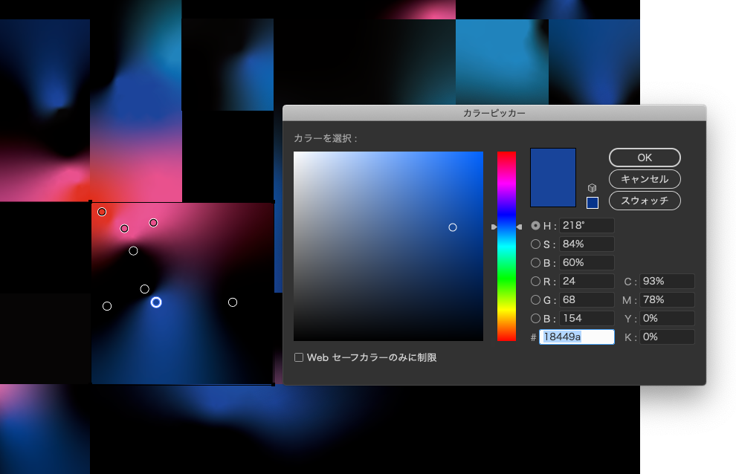736x474 pixels.
Task: Open the スウォッチ color swatches button
Action: [x=645, y=201]
